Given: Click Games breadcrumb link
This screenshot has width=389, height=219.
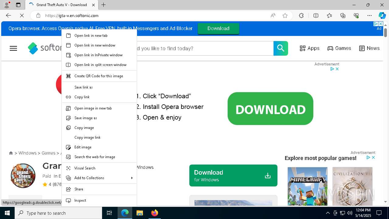Looking at the screenshot, I should pyautogui.click(x=48, y=153).
